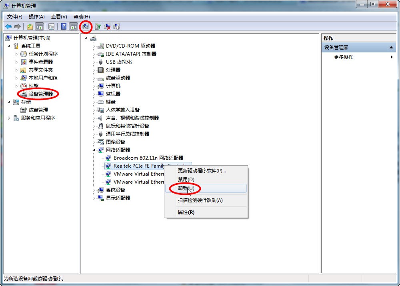Viewport: 400px width, 286px height.
Task: Click the 事件查看器 icon in left tree
Action: [24, 62]
